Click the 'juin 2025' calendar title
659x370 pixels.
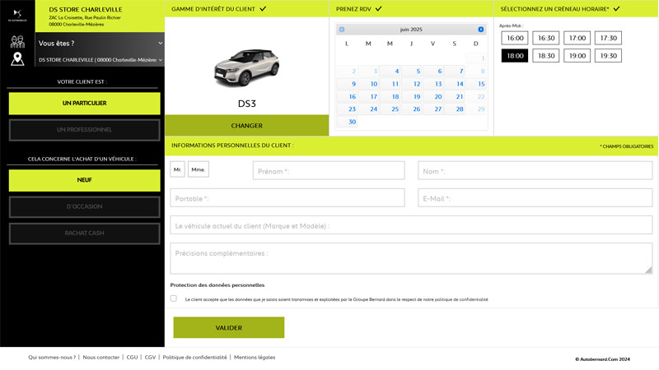(x=411, y=30)
